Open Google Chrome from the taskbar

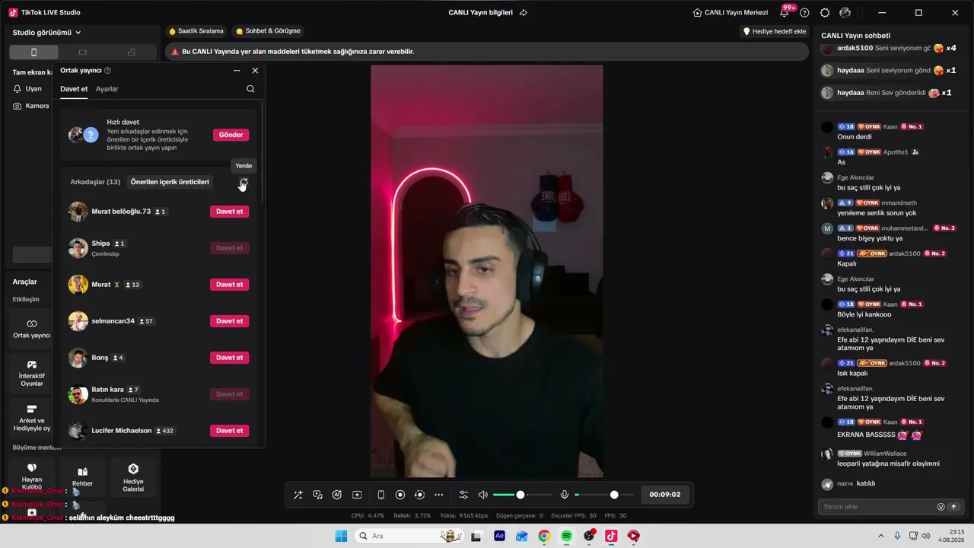pyautogui.click(x=544, y=536)
